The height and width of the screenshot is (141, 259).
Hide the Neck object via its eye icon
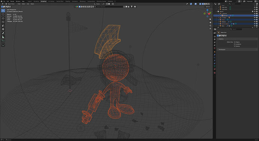255,26
